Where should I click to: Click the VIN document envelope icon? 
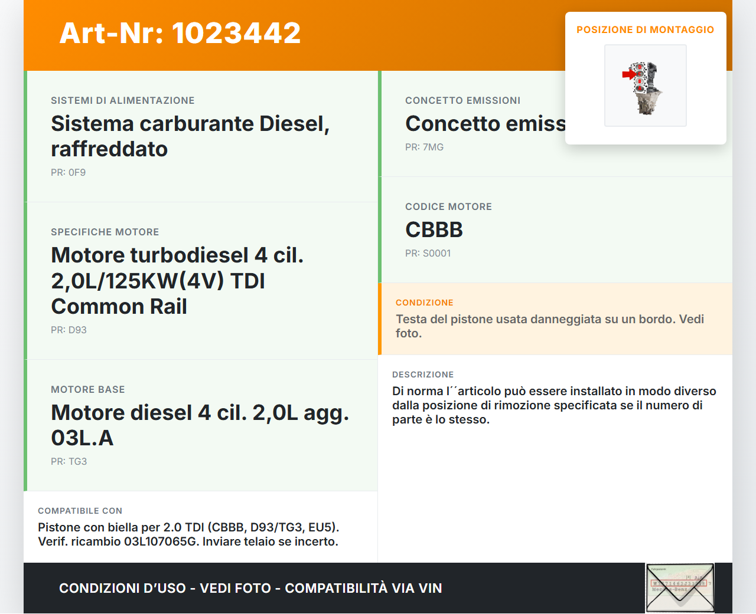tap(680, 587)
